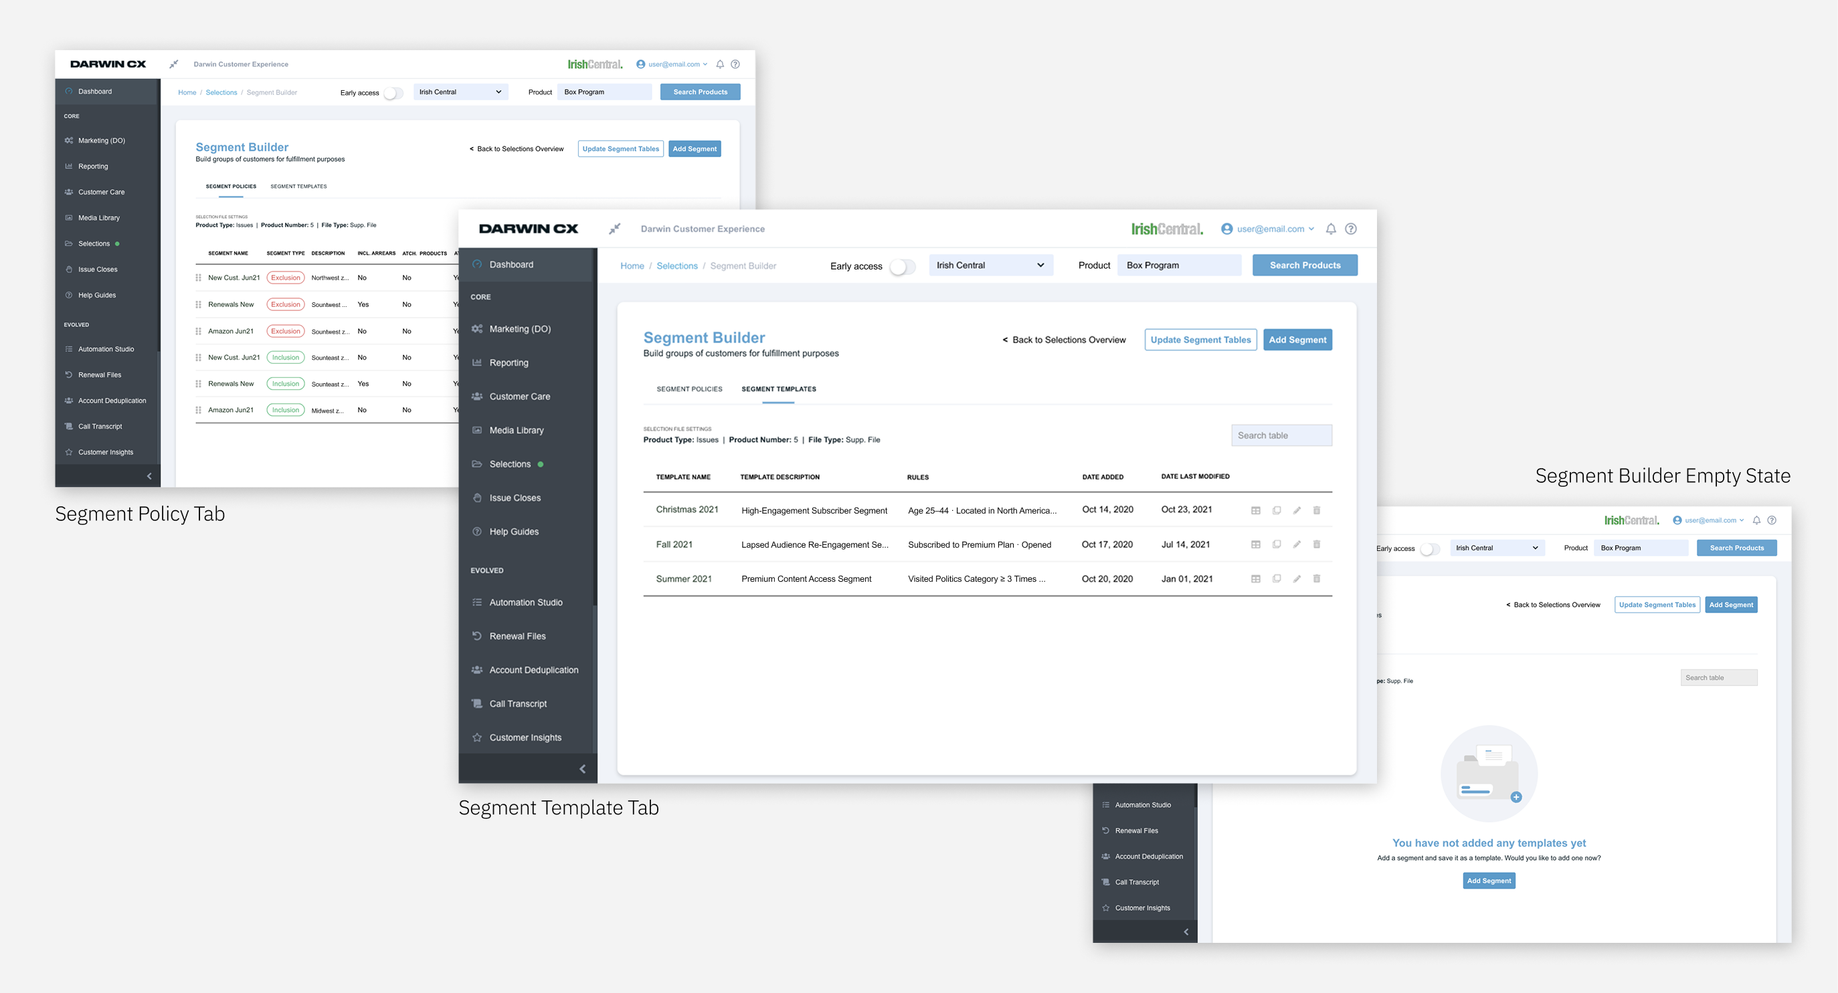Select Segment Policies tab in Policy Tab window
Image resolution: width=1838 pixels, height=993 pixels.
(x=232, y=187)
